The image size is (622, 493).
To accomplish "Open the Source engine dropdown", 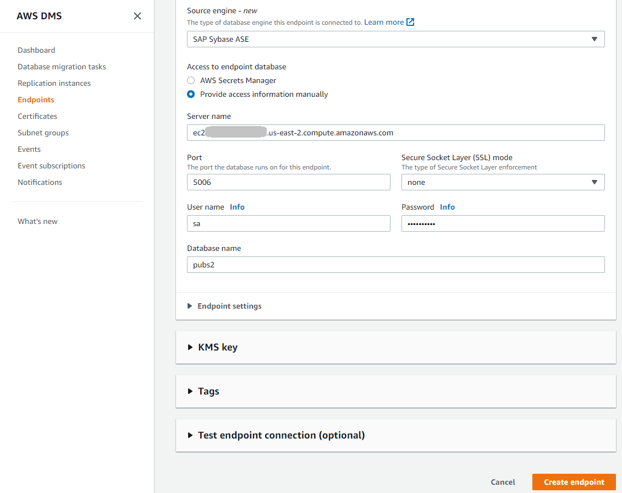I will point(395,39).
